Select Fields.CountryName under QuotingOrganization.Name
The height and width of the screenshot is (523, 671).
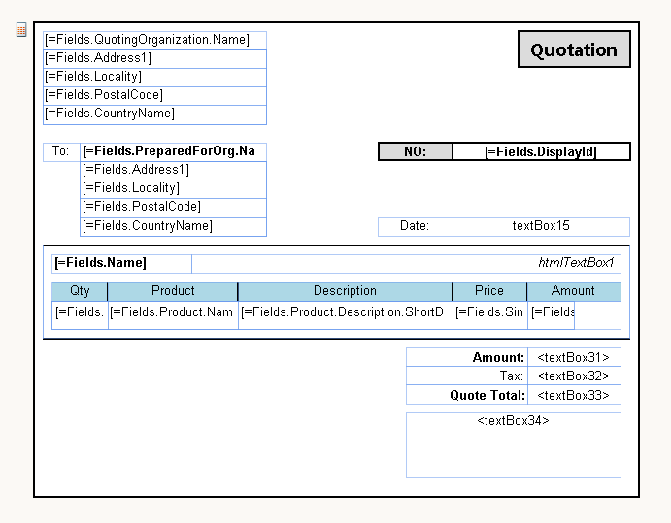[155, 114]
